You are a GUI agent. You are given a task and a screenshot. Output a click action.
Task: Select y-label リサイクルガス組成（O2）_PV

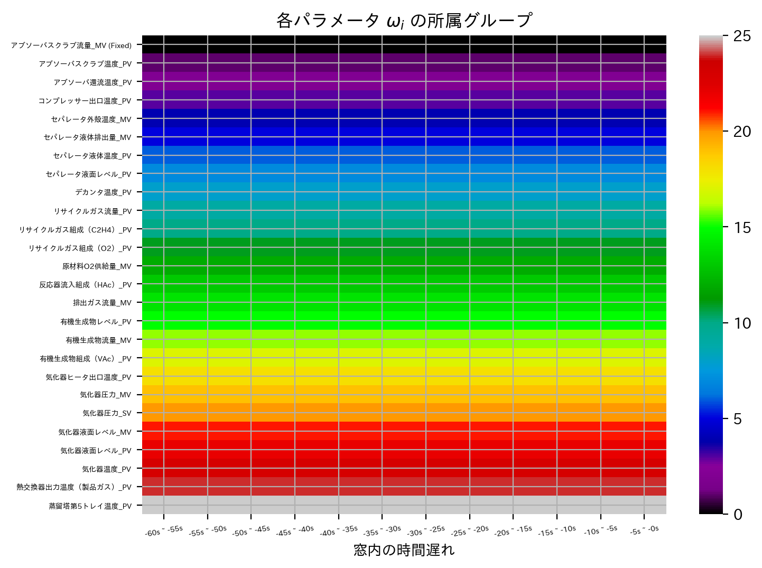[80, 248]
